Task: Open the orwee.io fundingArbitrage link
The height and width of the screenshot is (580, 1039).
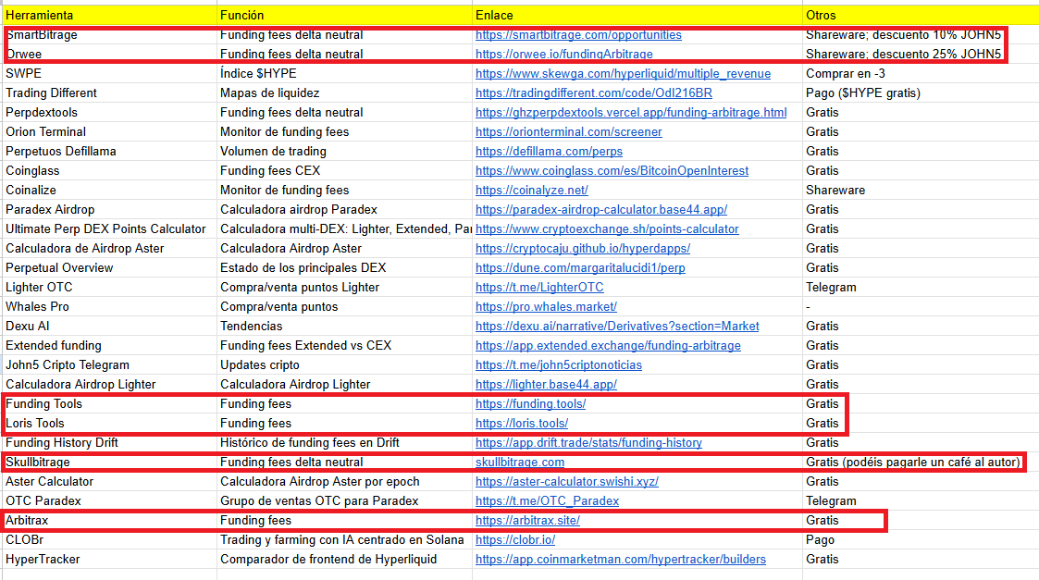Action: point(563,55)
